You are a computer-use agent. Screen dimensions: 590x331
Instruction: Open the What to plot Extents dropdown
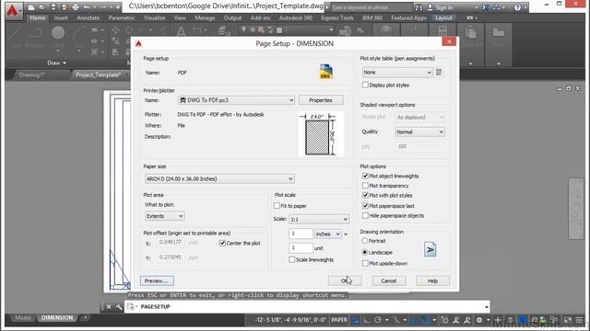pos(164,216)
